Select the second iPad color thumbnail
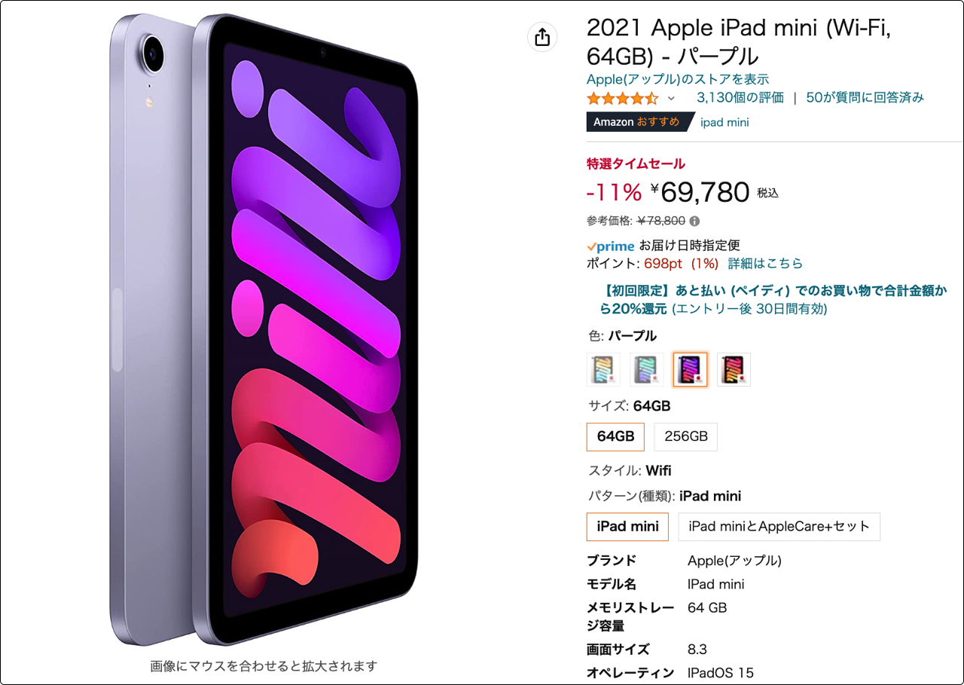 (647, 369)
